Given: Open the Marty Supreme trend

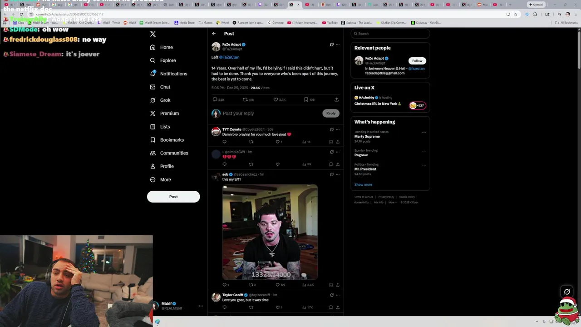Looking at the screenshot, I should click(367, 137).
